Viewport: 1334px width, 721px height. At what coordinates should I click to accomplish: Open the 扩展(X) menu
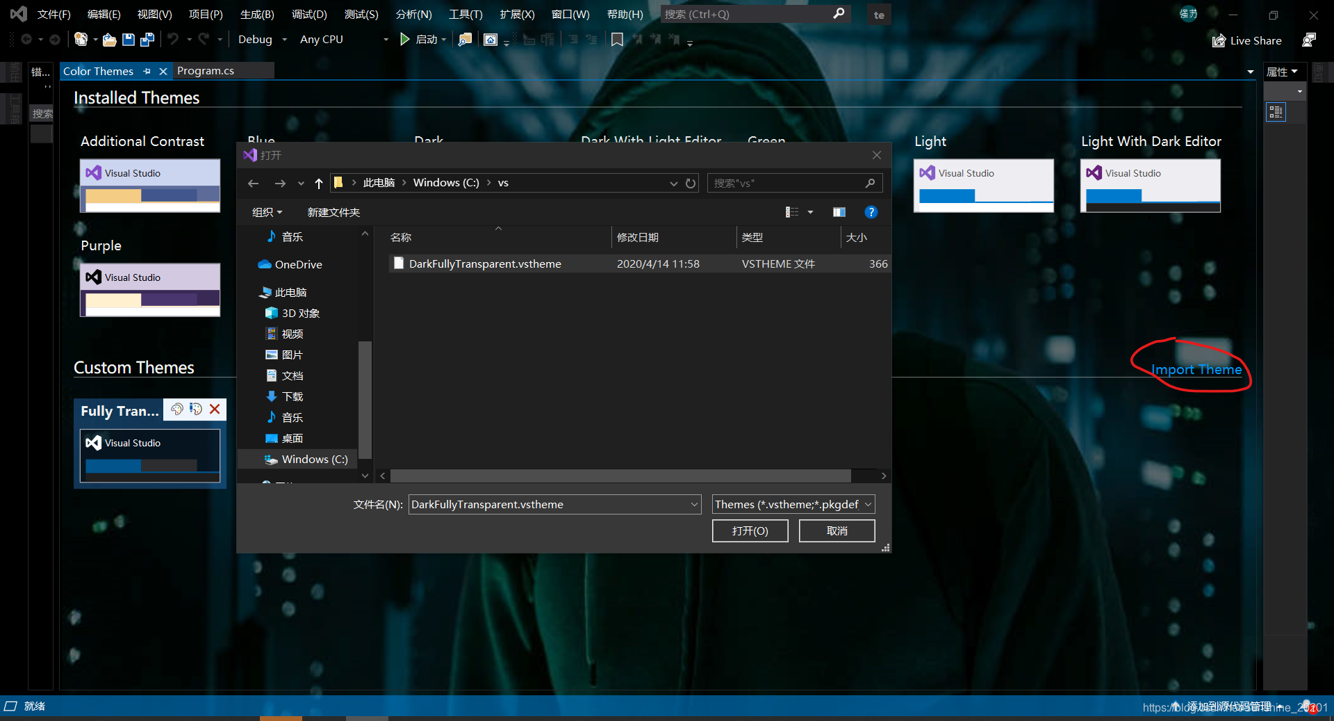click(x=517, y=14)
